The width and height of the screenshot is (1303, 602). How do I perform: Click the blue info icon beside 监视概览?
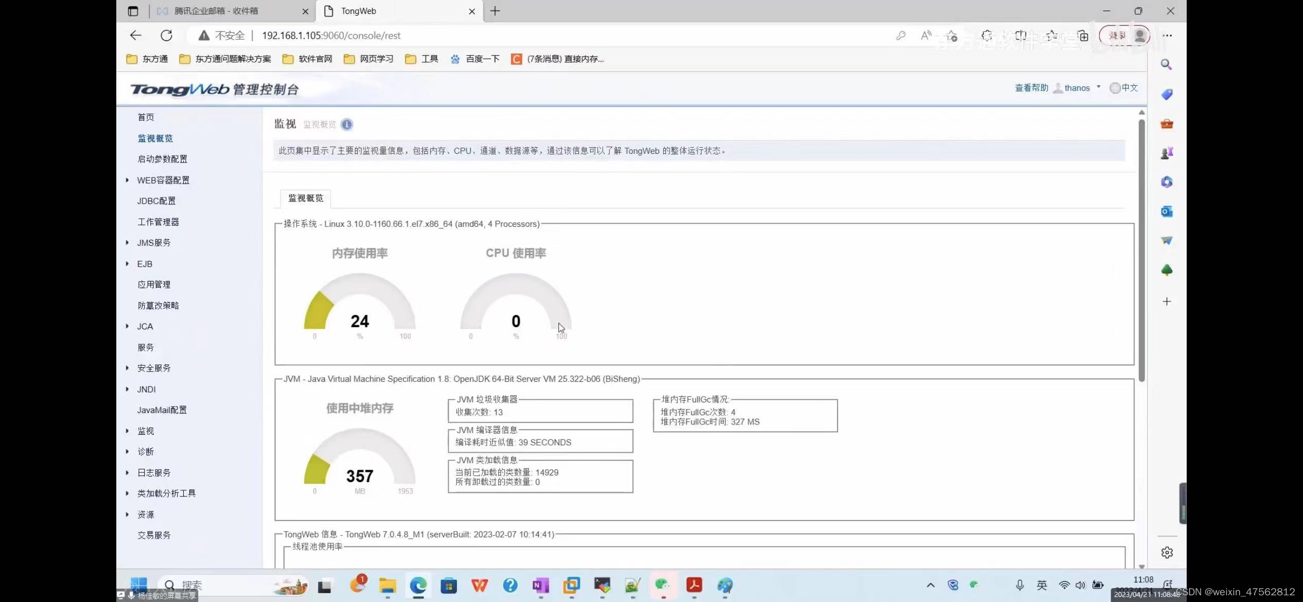point(347,125)
